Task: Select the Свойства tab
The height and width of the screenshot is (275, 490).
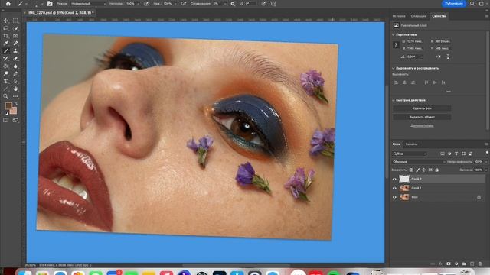Action: coord(439,16)
